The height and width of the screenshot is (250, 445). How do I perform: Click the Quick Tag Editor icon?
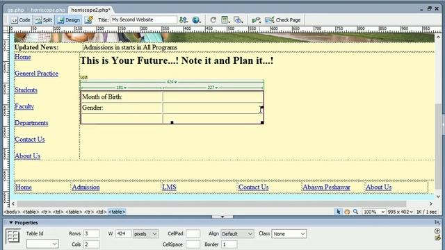coord(437,237)
